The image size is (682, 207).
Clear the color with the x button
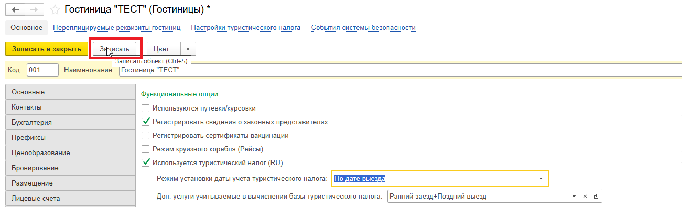click(x=188, y=49)
